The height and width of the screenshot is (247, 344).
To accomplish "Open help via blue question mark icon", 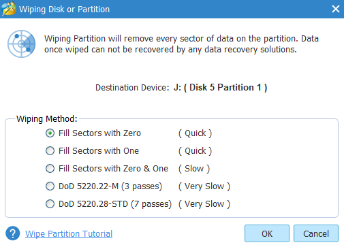I will pos(13,233).
